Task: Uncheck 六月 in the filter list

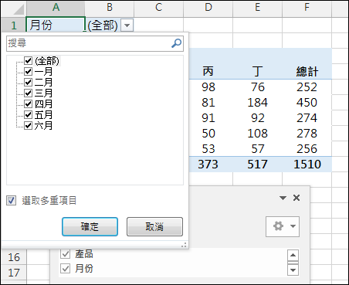Action: tap(28, 126)
